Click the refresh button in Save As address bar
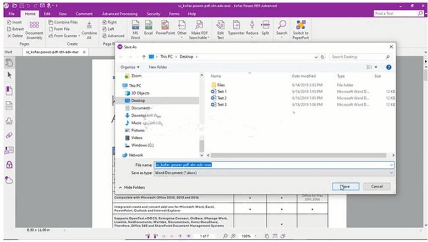428x242 pixels. point(322,57)
